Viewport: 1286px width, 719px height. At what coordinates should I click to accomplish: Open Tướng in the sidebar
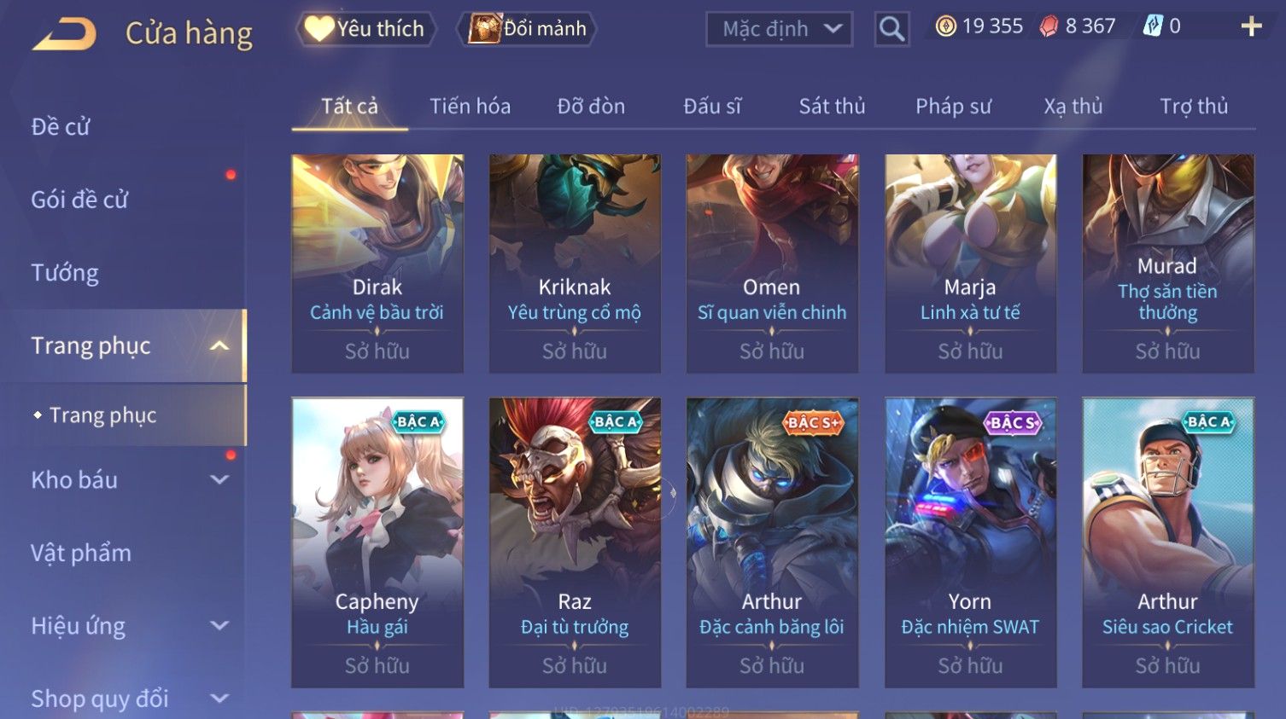click(65, 273)
